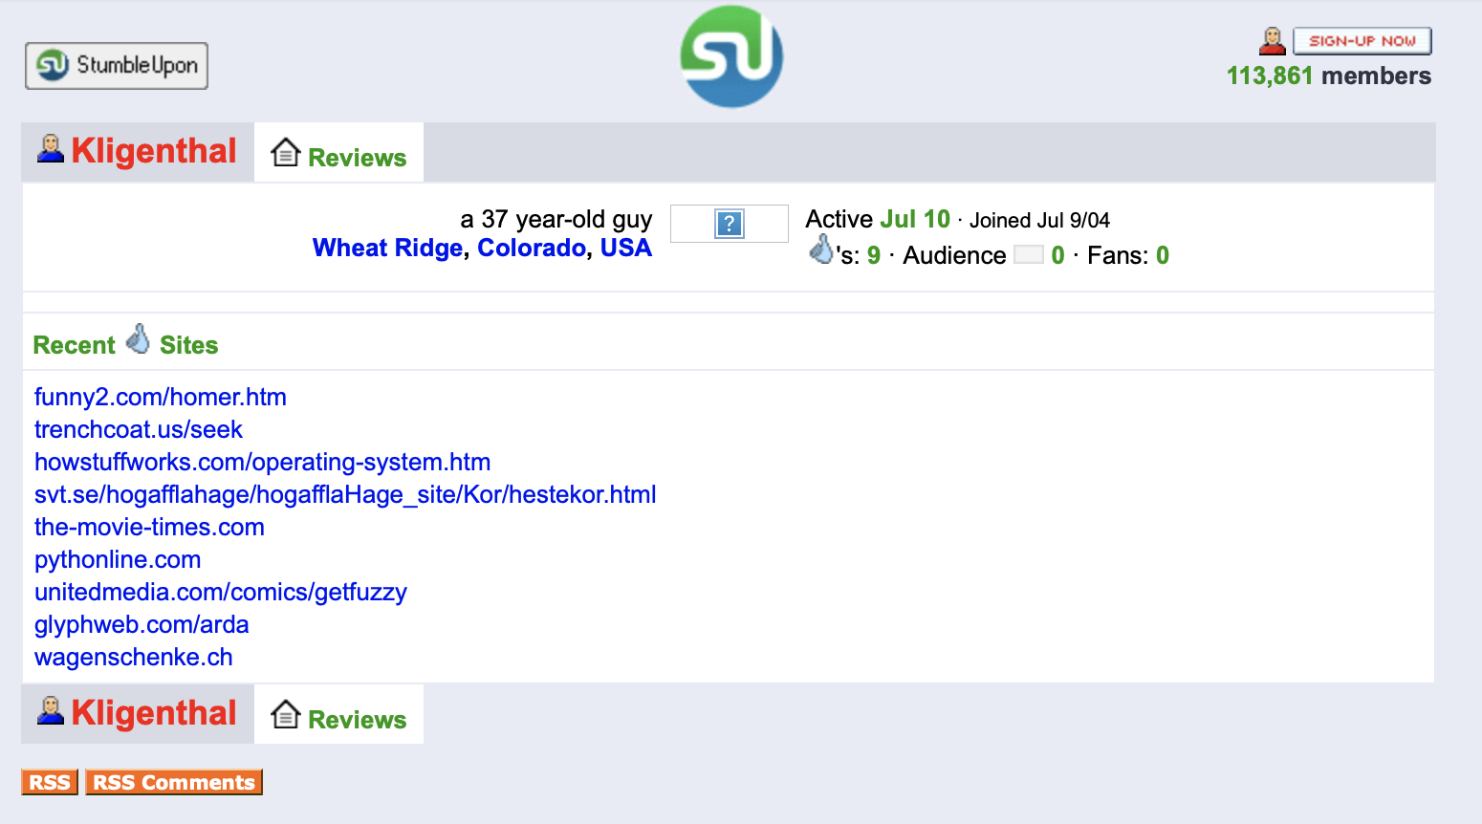This screenshot has width=1482, height=824.
Task: Click the user avatar icon beside Sign-Up Now
Action: click(x=1273, y=41)
